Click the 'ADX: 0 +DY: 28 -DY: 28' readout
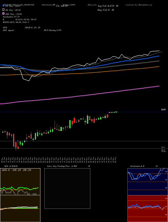The image size is (168, 222). pyautogui.click(x=16, y=170)
